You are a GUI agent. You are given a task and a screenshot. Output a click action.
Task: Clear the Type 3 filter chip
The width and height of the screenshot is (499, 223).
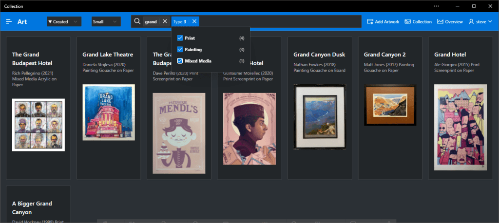click(194, 21)
